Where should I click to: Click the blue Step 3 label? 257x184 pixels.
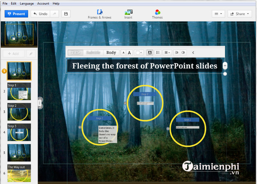tap(145, 94)
